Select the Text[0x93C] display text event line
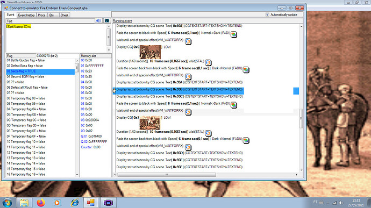This screenshot has width=371, height=208. [180, 97]
